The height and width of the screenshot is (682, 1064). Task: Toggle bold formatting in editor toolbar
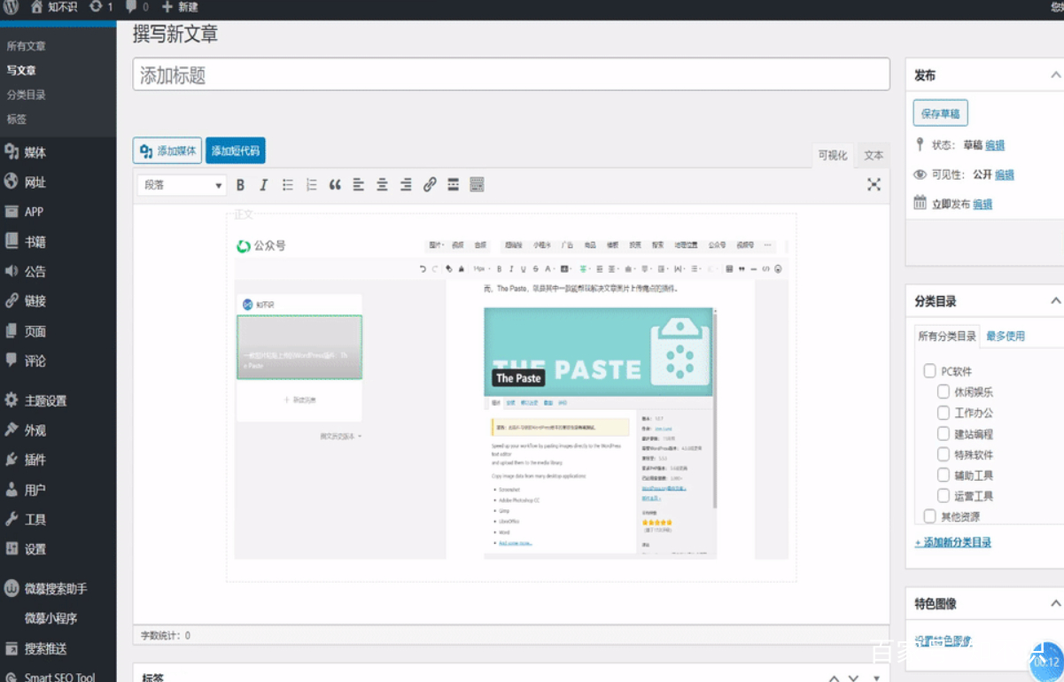coord(240,184)
